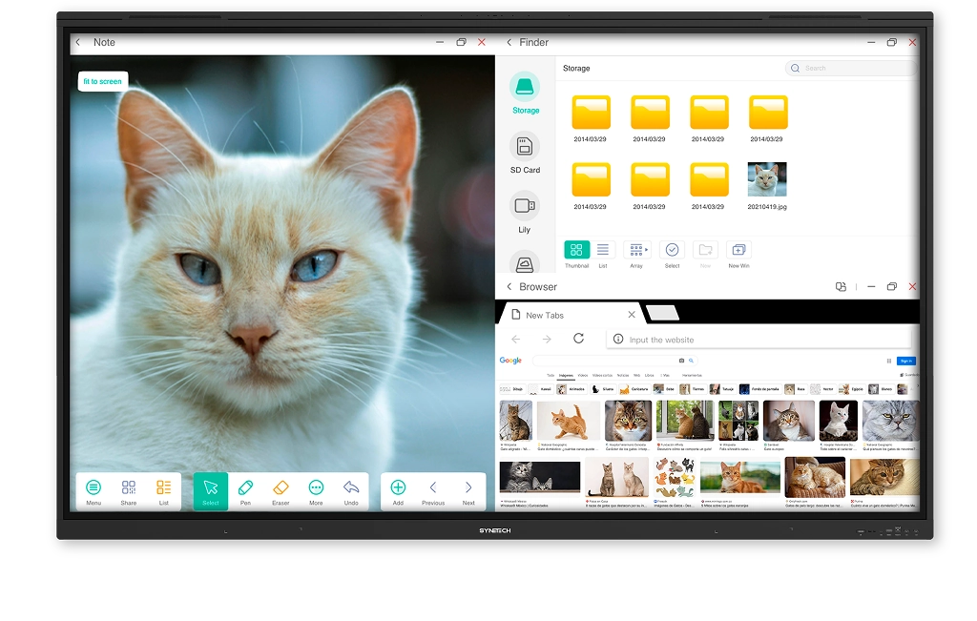Image resolution: width=977 pixels, height=621 pixels.
Task: Open the Share QR code option
Action: point(129,490)
